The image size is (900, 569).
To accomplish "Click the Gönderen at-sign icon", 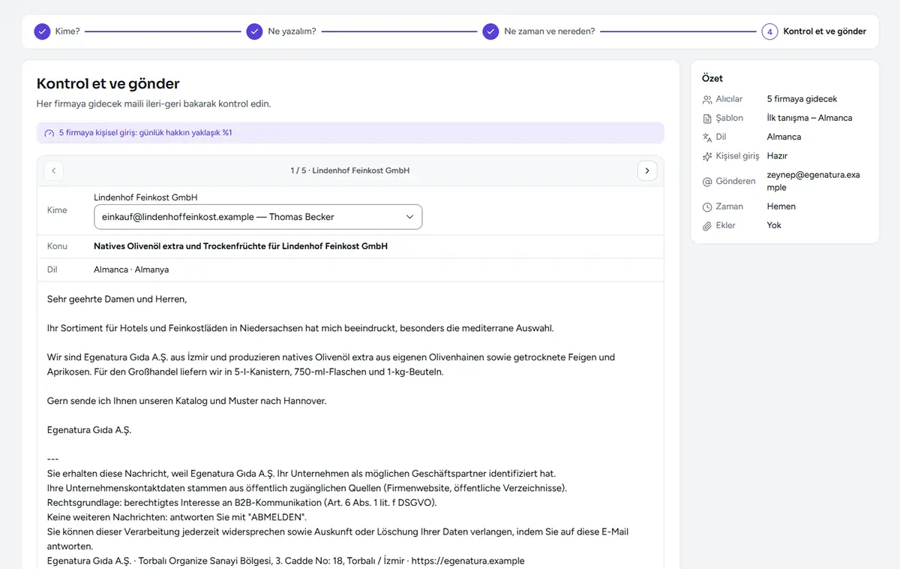I will pos(706,182).
